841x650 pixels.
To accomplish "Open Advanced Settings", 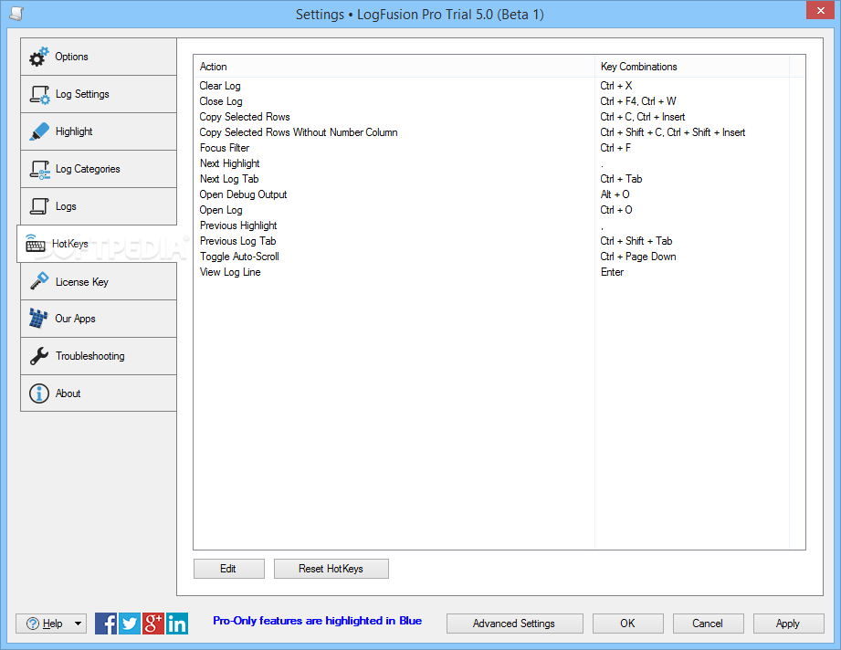I will coord(514,624).
